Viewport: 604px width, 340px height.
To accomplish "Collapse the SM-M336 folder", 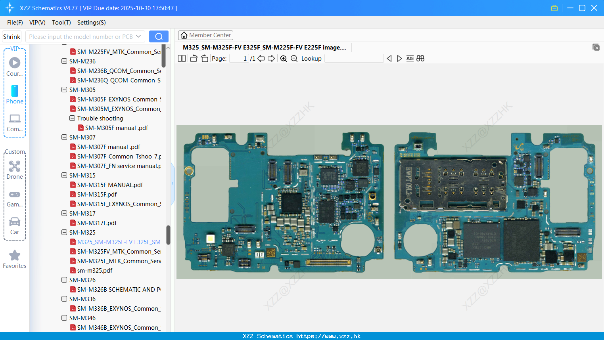I will pos(64,299).
